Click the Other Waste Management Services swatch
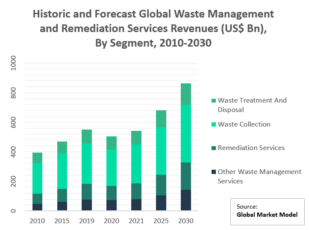 (x=212, y=172)
